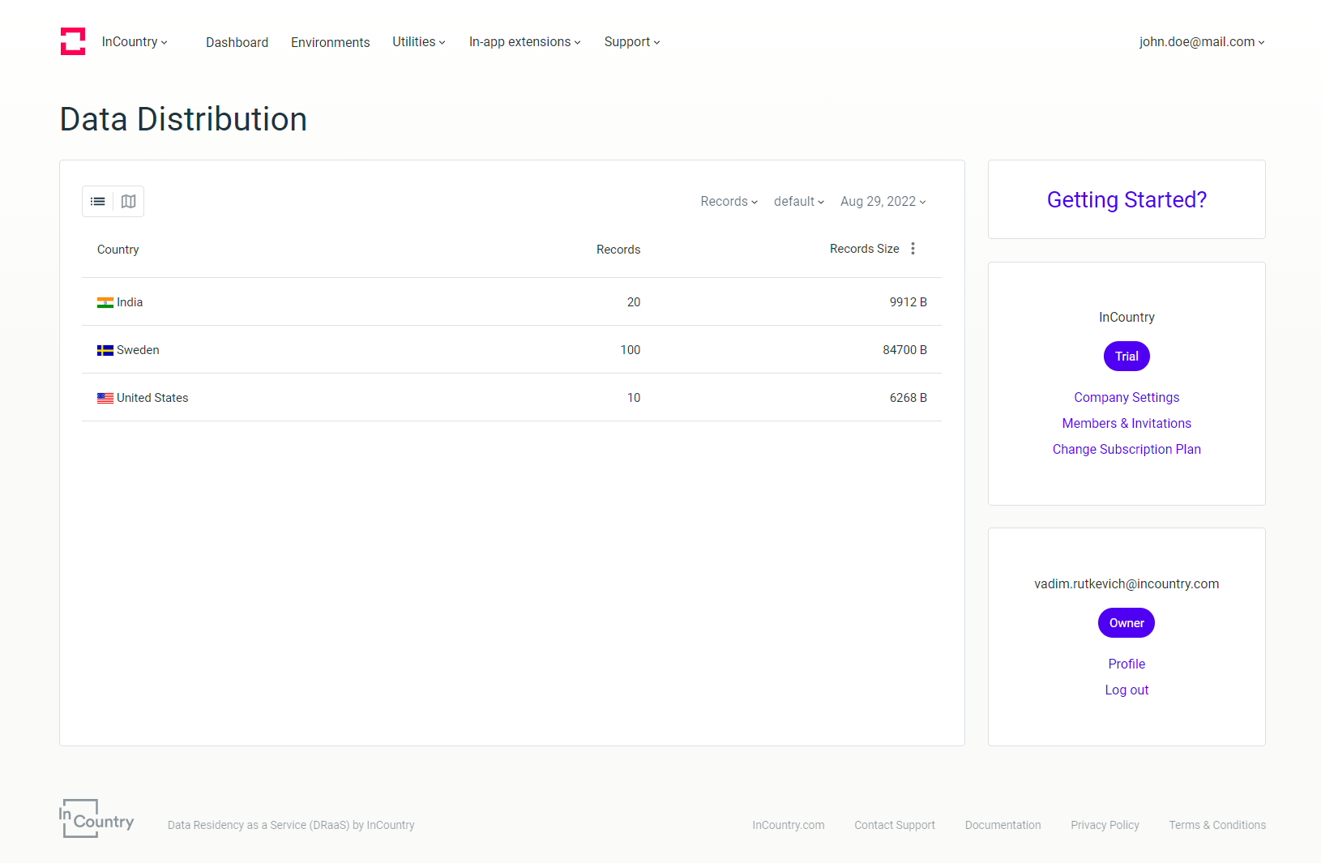This screenshot has height=863, width=1321.
Task: Click the Trial plan badge
Action: (1126, 357)
